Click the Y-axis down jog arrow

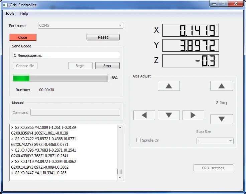[169, 115]
